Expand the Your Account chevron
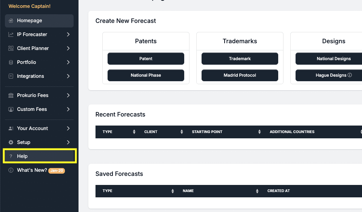This screenshot has width=362, height=212. point(68,129)
